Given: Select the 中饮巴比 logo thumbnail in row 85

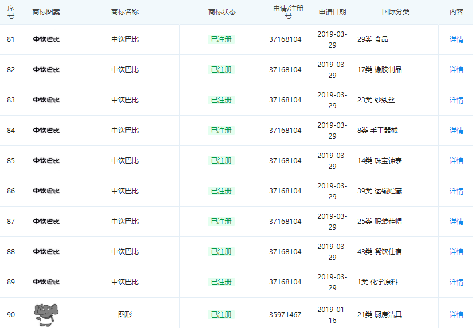Looking at the screenshot, I should [46, 161].
